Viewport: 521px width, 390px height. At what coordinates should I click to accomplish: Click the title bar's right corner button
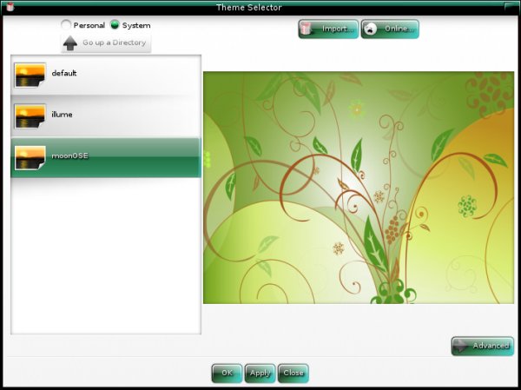click(511, 6)
